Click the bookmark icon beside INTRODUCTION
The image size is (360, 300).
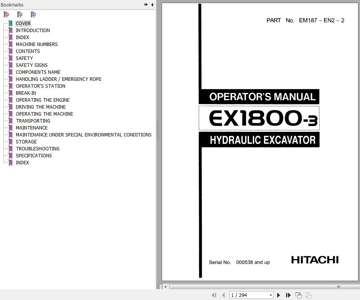10,30
